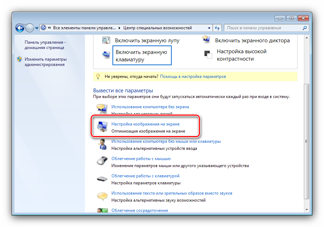The height and width of the screenshot is (227, 324).
Task: Click the text 'Настройка параметров клавиатуры'
Action: click(x=146, y=183)
